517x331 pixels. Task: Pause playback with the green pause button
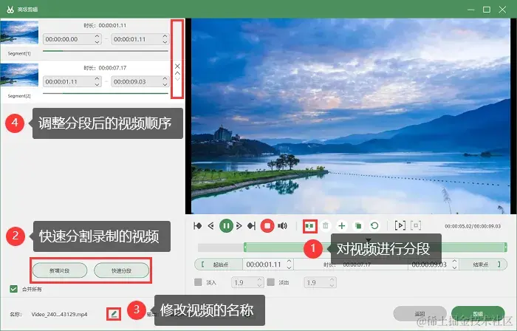226,226
